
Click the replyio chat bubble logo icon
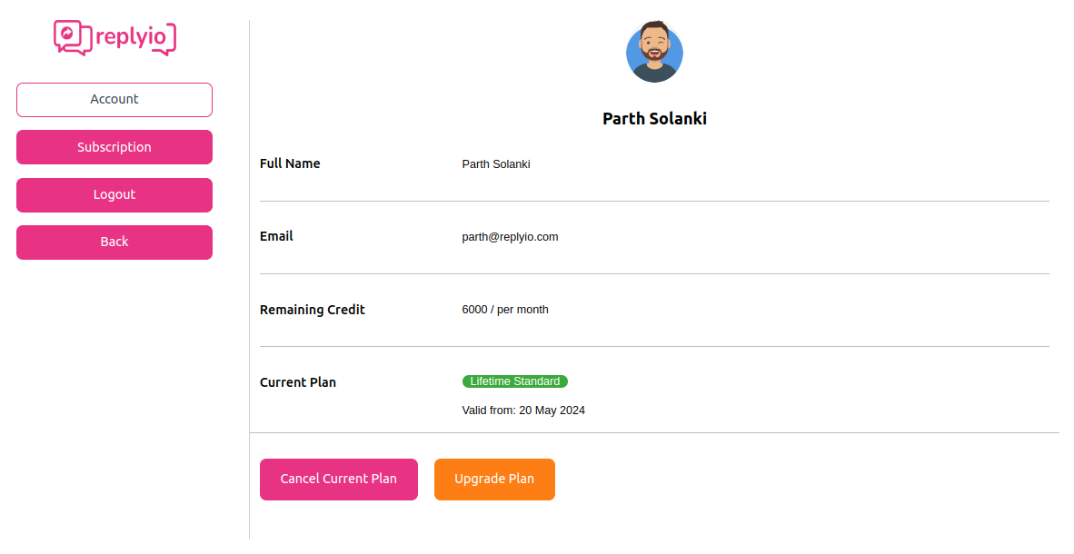(72, 37)
